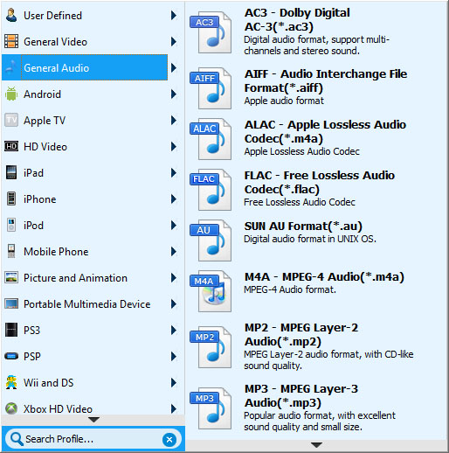
Task: Expand the Mobile Phone submenu arrow
Action: pyautogui.click(x=174, y=251)
